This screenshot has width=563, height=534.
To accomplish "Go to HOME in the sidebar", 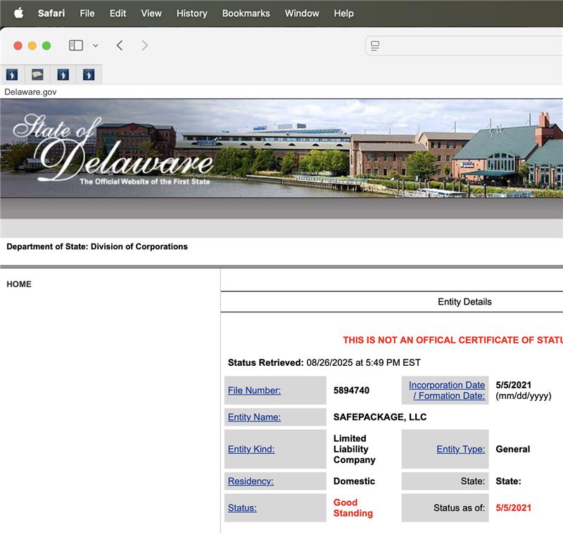I will [19, 284].
